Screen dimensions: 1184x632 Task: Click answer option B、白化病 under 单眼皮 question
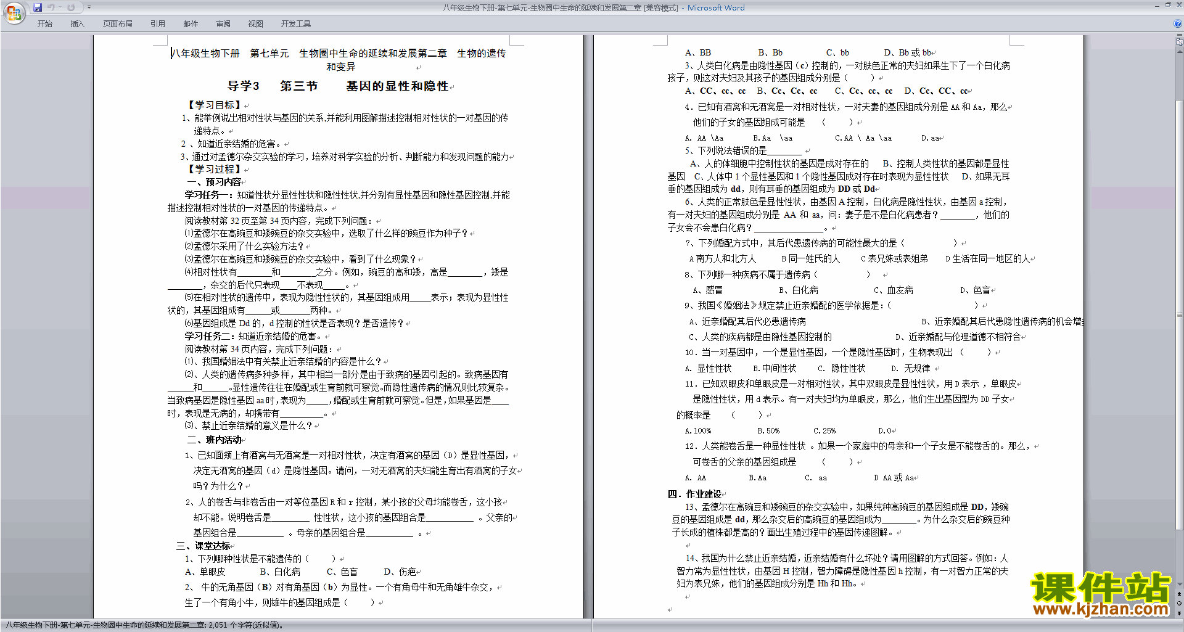click(281, 572)
